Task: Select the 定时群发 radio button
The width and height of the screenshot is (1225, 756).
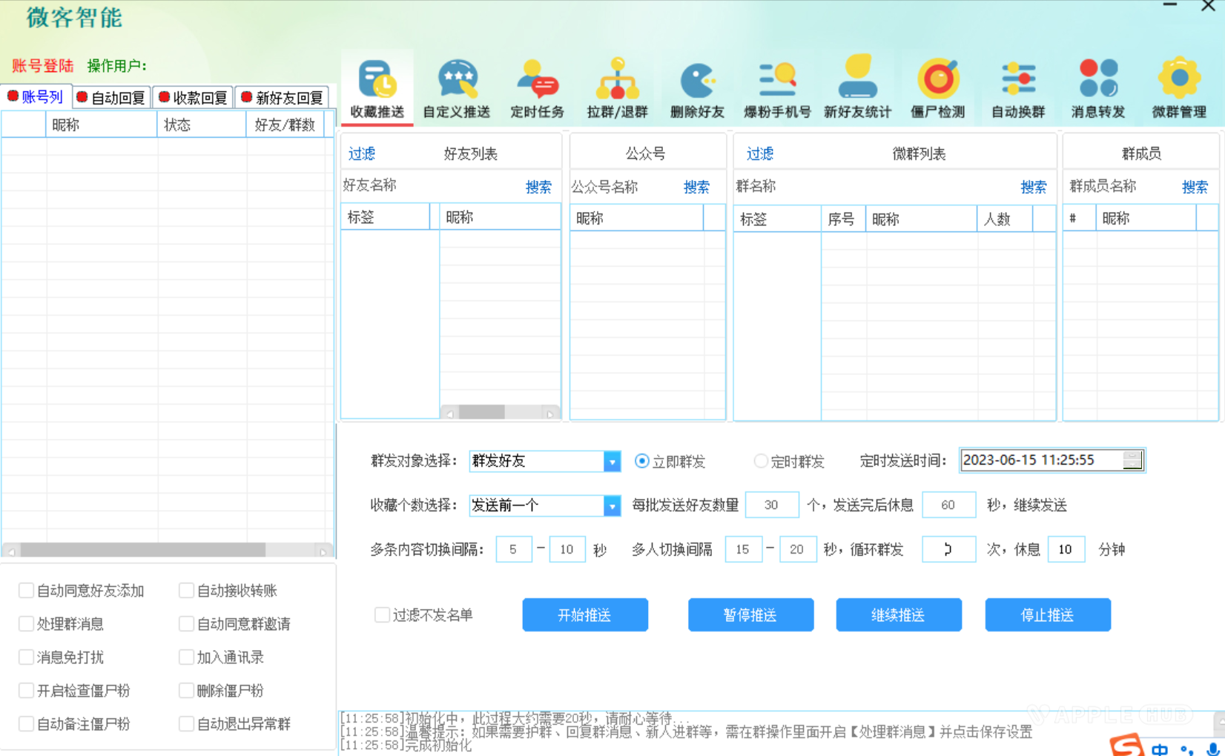Action: pos(761,461)
